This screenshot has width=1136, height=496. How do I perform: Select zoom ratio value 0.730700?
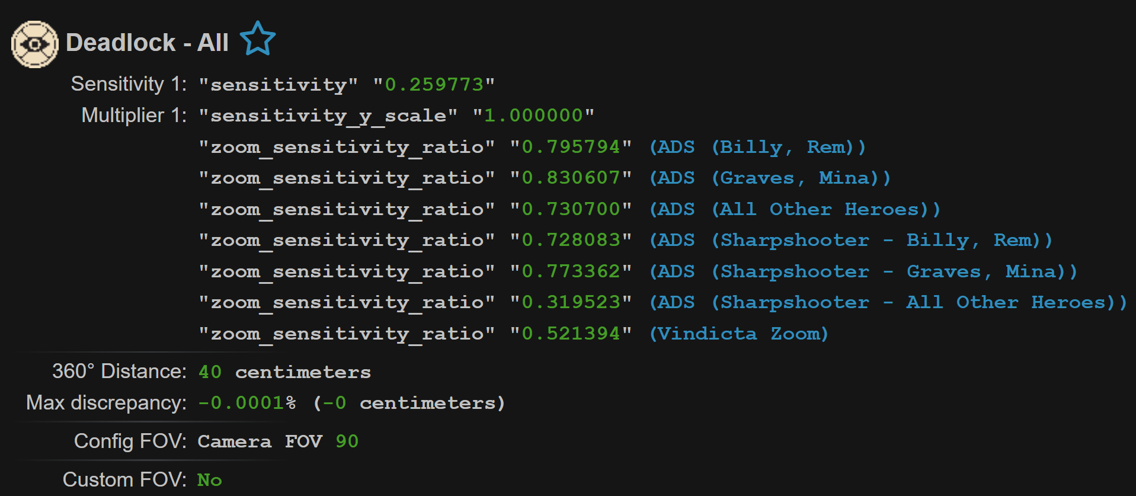pos(571,209)
